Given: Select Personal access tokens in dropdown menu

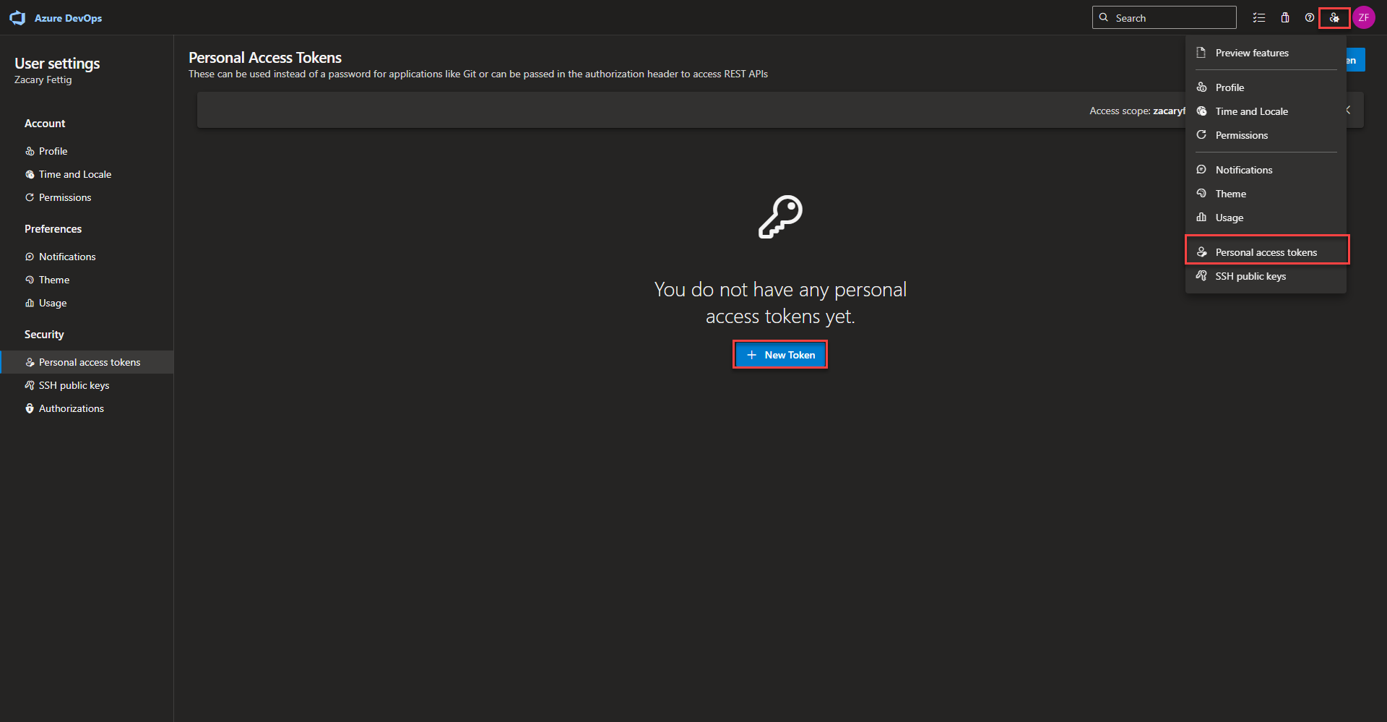Looking at the screenshot, I should coord(1266,252).
